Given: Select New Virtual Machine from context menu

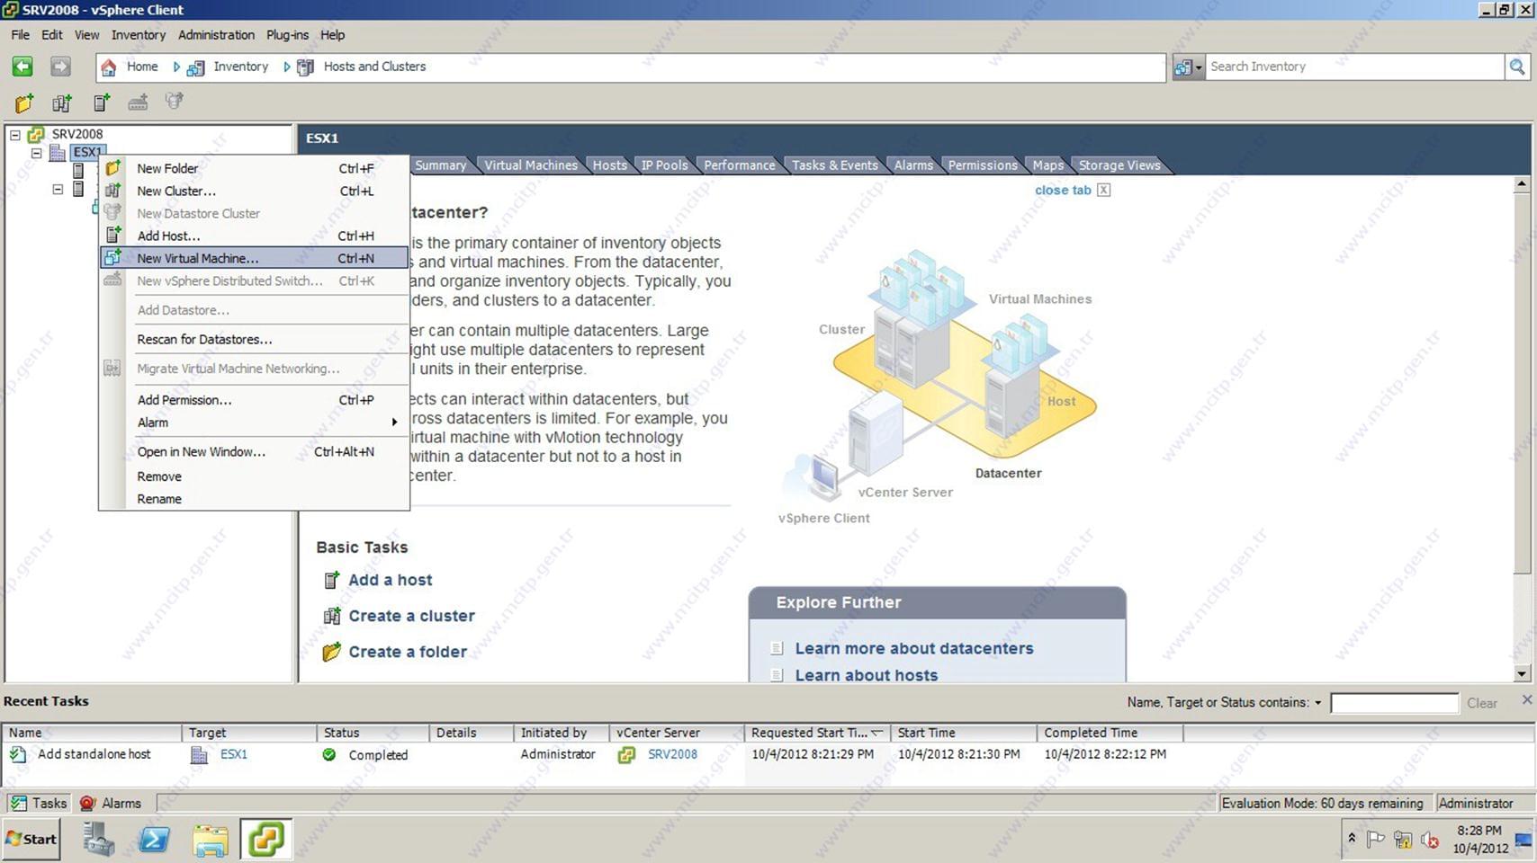Looking at the screenshot, I should click(255, 258).
